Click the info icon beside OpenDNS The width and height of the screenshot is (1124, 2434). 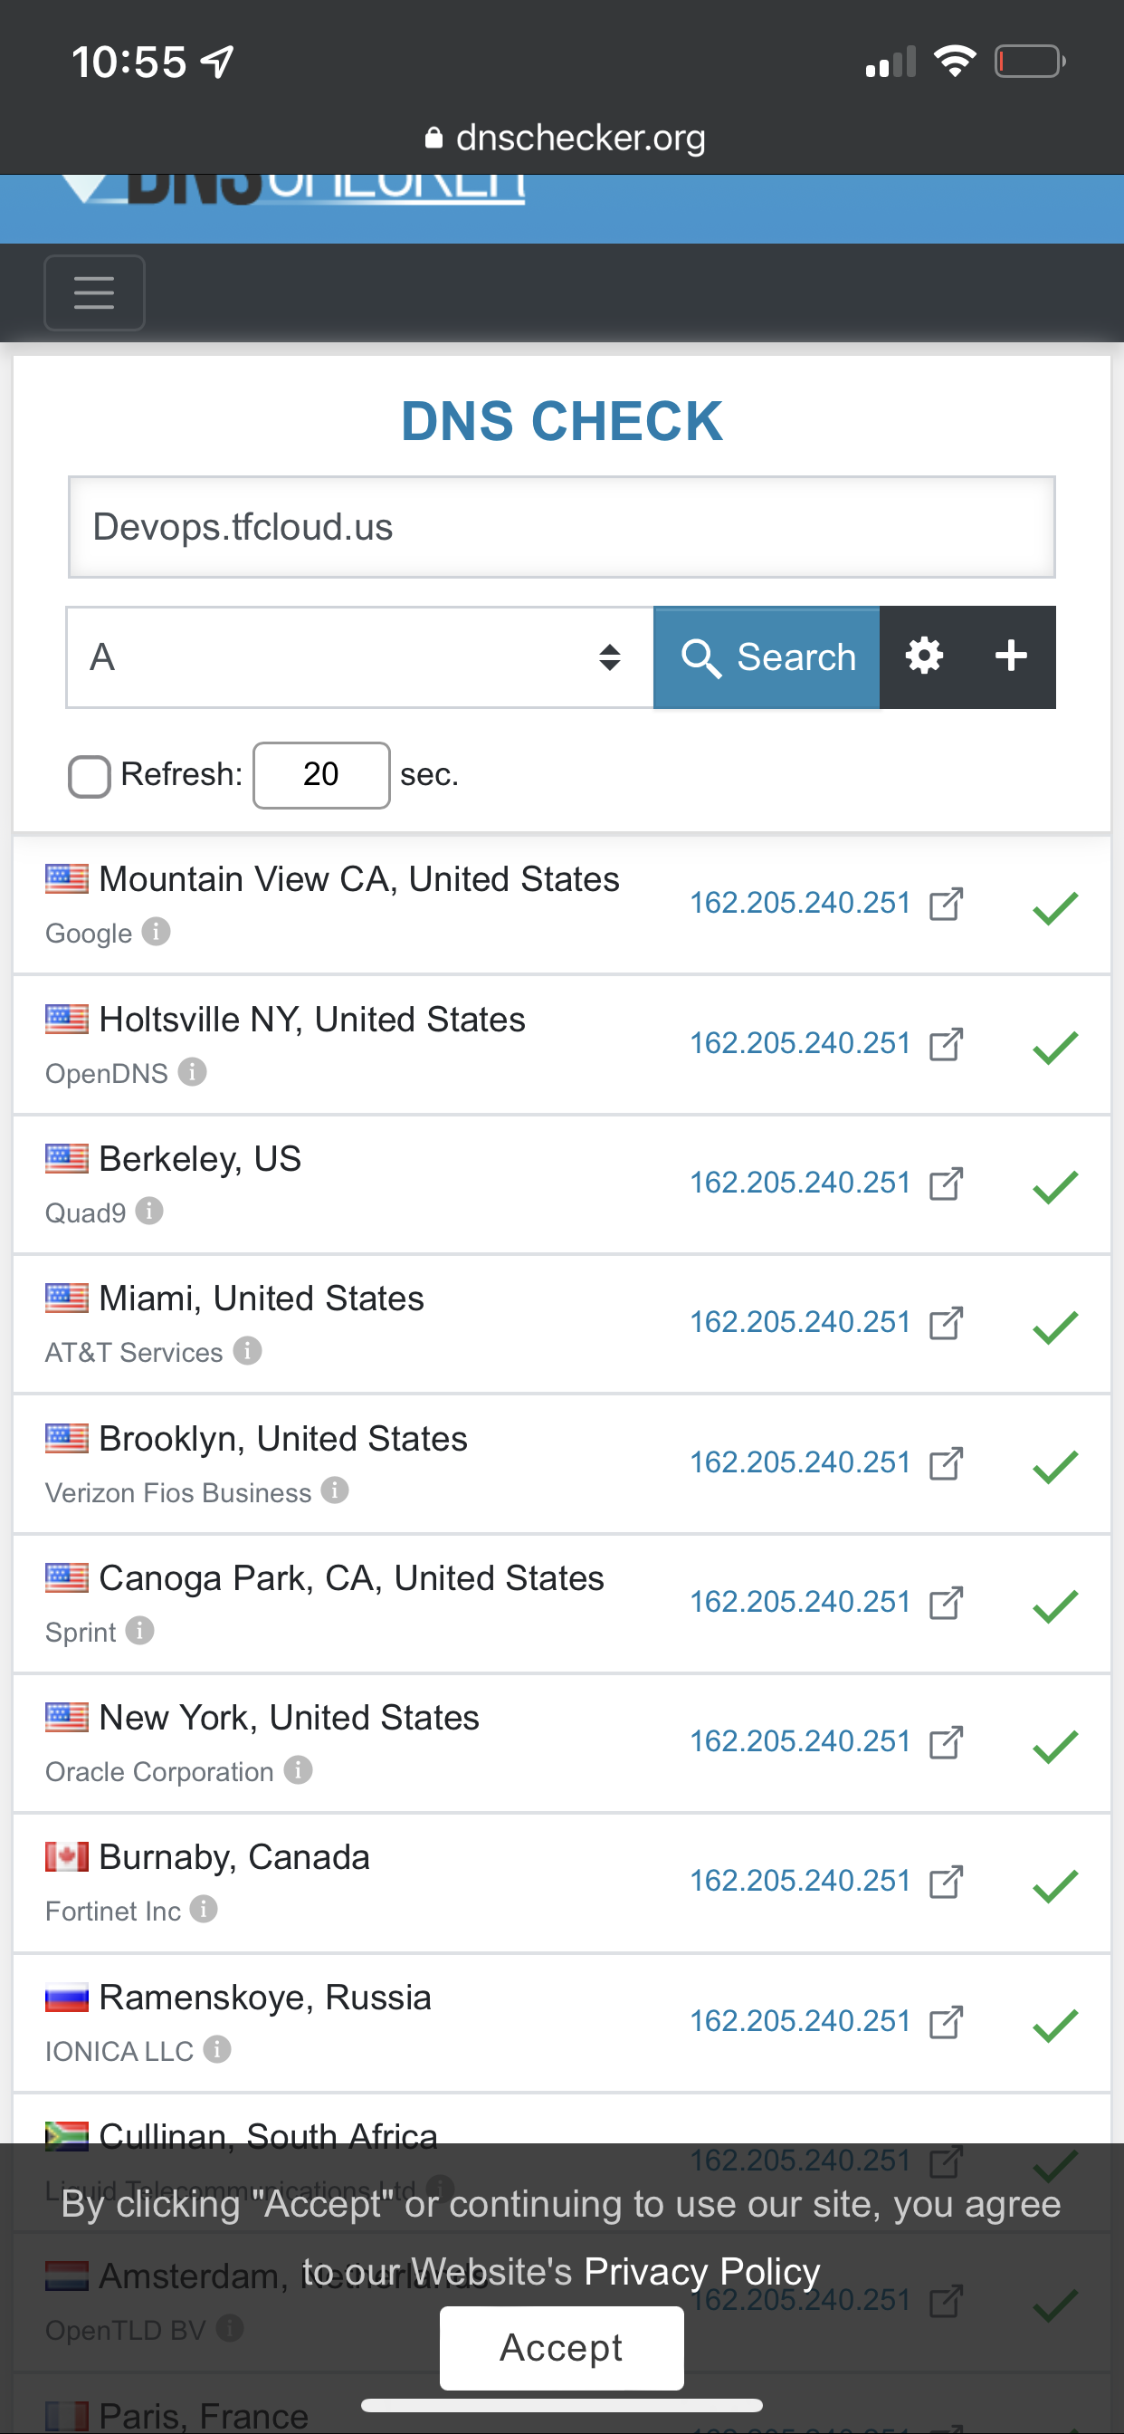[193, 1072]
